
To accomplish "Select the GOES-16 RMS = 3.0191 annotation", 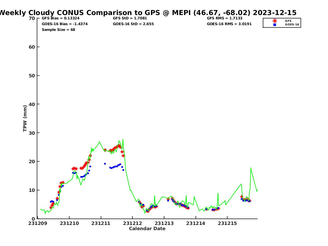I will click(x=229, y=24).
